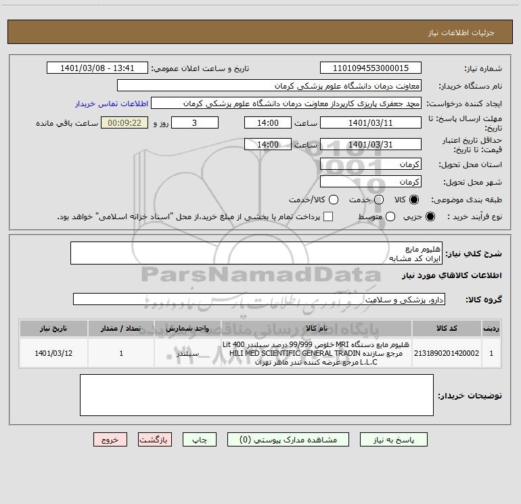521x504 pixels.
Task: Click the کد کالا column header
Action: (447, 328)
